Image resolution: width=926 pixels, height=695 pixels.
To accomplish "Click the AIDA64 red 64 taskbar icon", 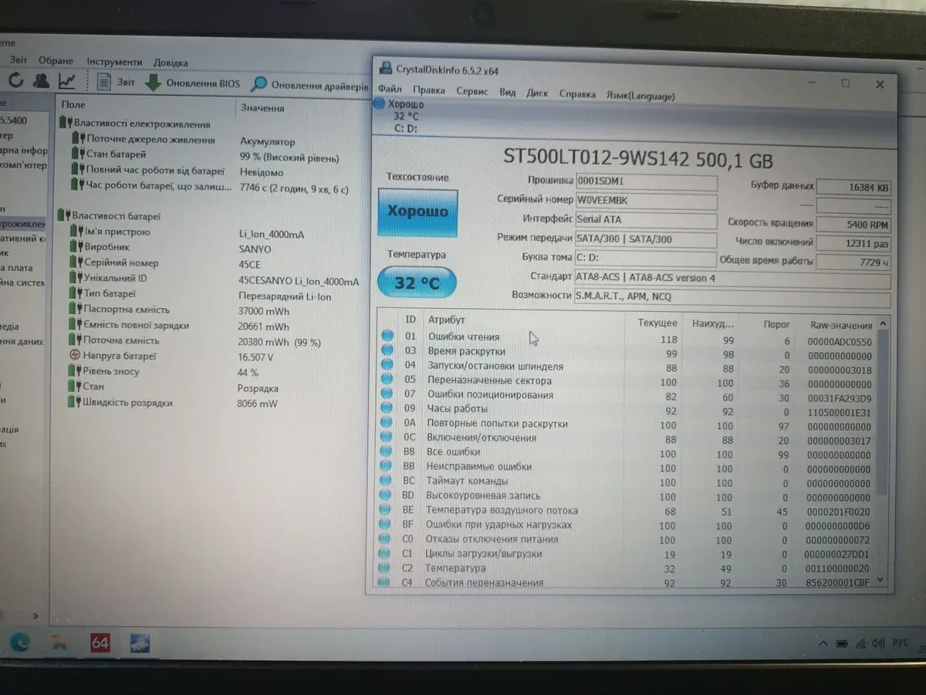I will (x=100, y=642).
